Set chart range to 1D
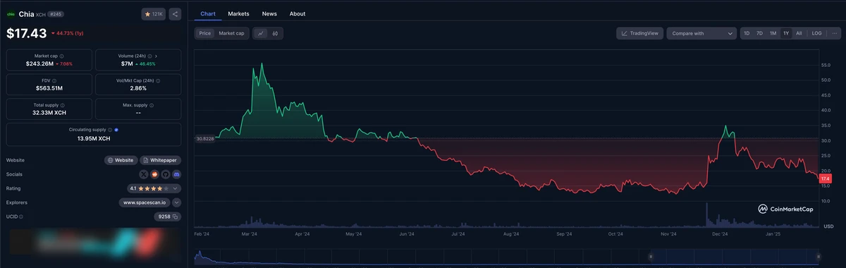This screenshot has width=846, height=268. [747, 33]
